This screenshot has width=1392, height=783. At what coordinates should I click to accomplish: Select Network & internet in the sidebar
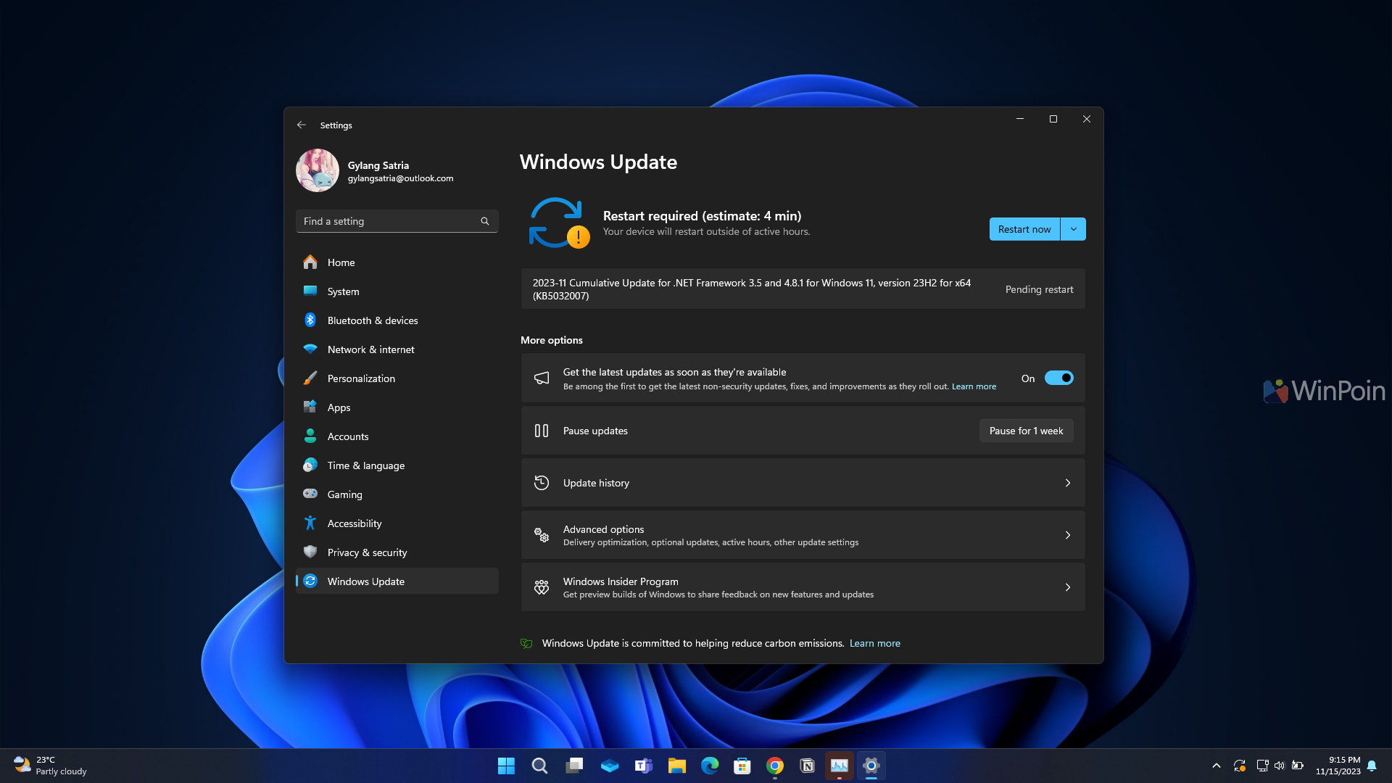[x=370, y=349]
